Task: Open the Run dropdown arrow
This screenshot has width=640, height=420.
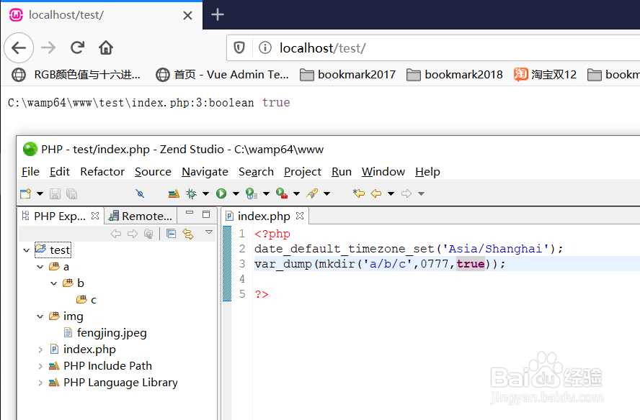Action: point(236,193)
